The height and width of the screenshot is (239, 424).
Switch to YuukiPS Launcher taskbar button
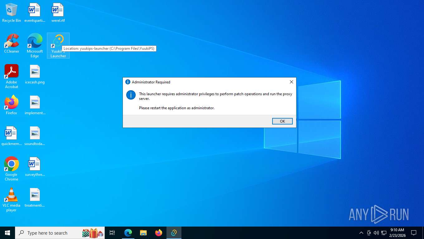(174, 233)
